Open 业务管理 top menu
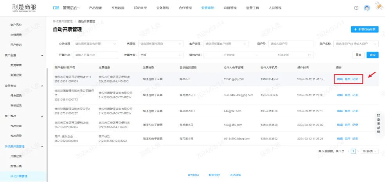 pyautogui.click(x=162, y=8)
